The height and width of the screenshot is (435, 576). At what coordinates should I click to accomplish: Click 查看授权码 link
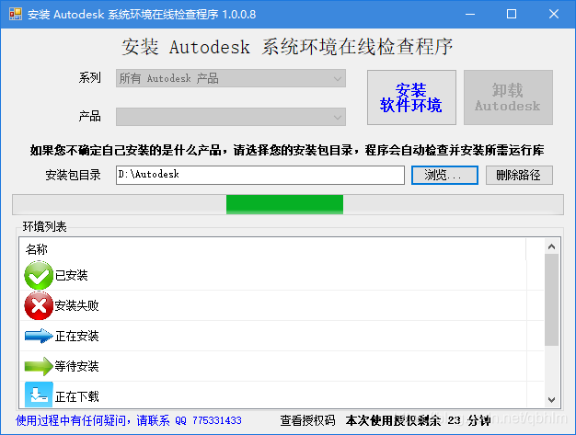[x=307, y=420]
